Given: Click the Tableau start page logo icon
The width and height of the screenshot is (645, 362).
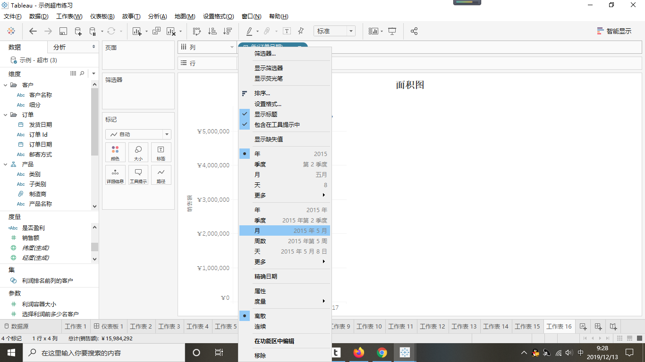Looking at the screenshot, I should (x=11, y=31).
